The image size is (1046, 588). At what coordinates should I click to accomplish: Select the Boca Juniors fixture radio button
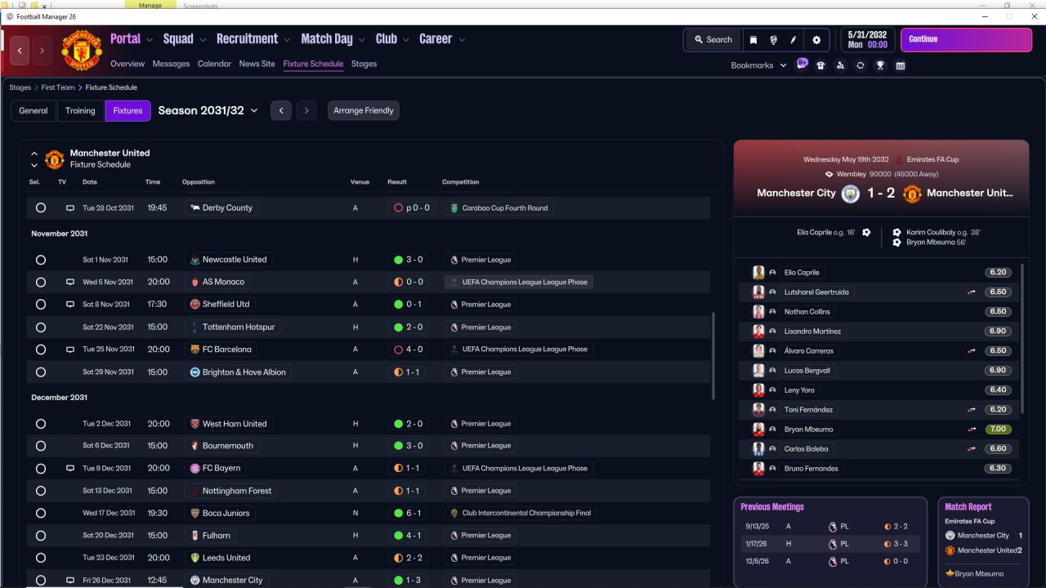(x=41, y=513)
